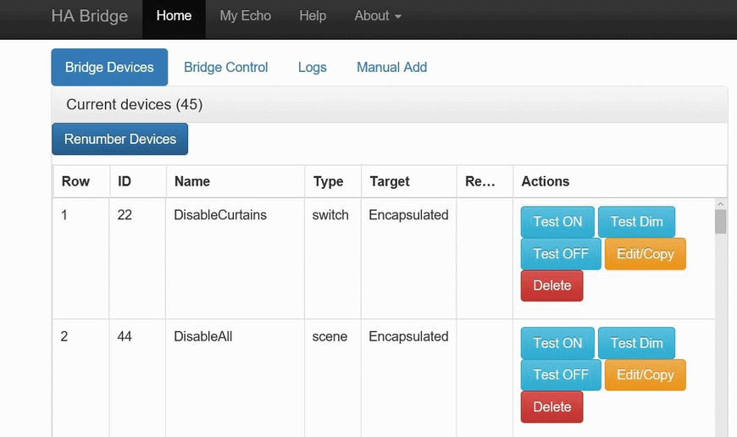
Task: Test ON for DisableAll scene
Action: click(557, 343)
